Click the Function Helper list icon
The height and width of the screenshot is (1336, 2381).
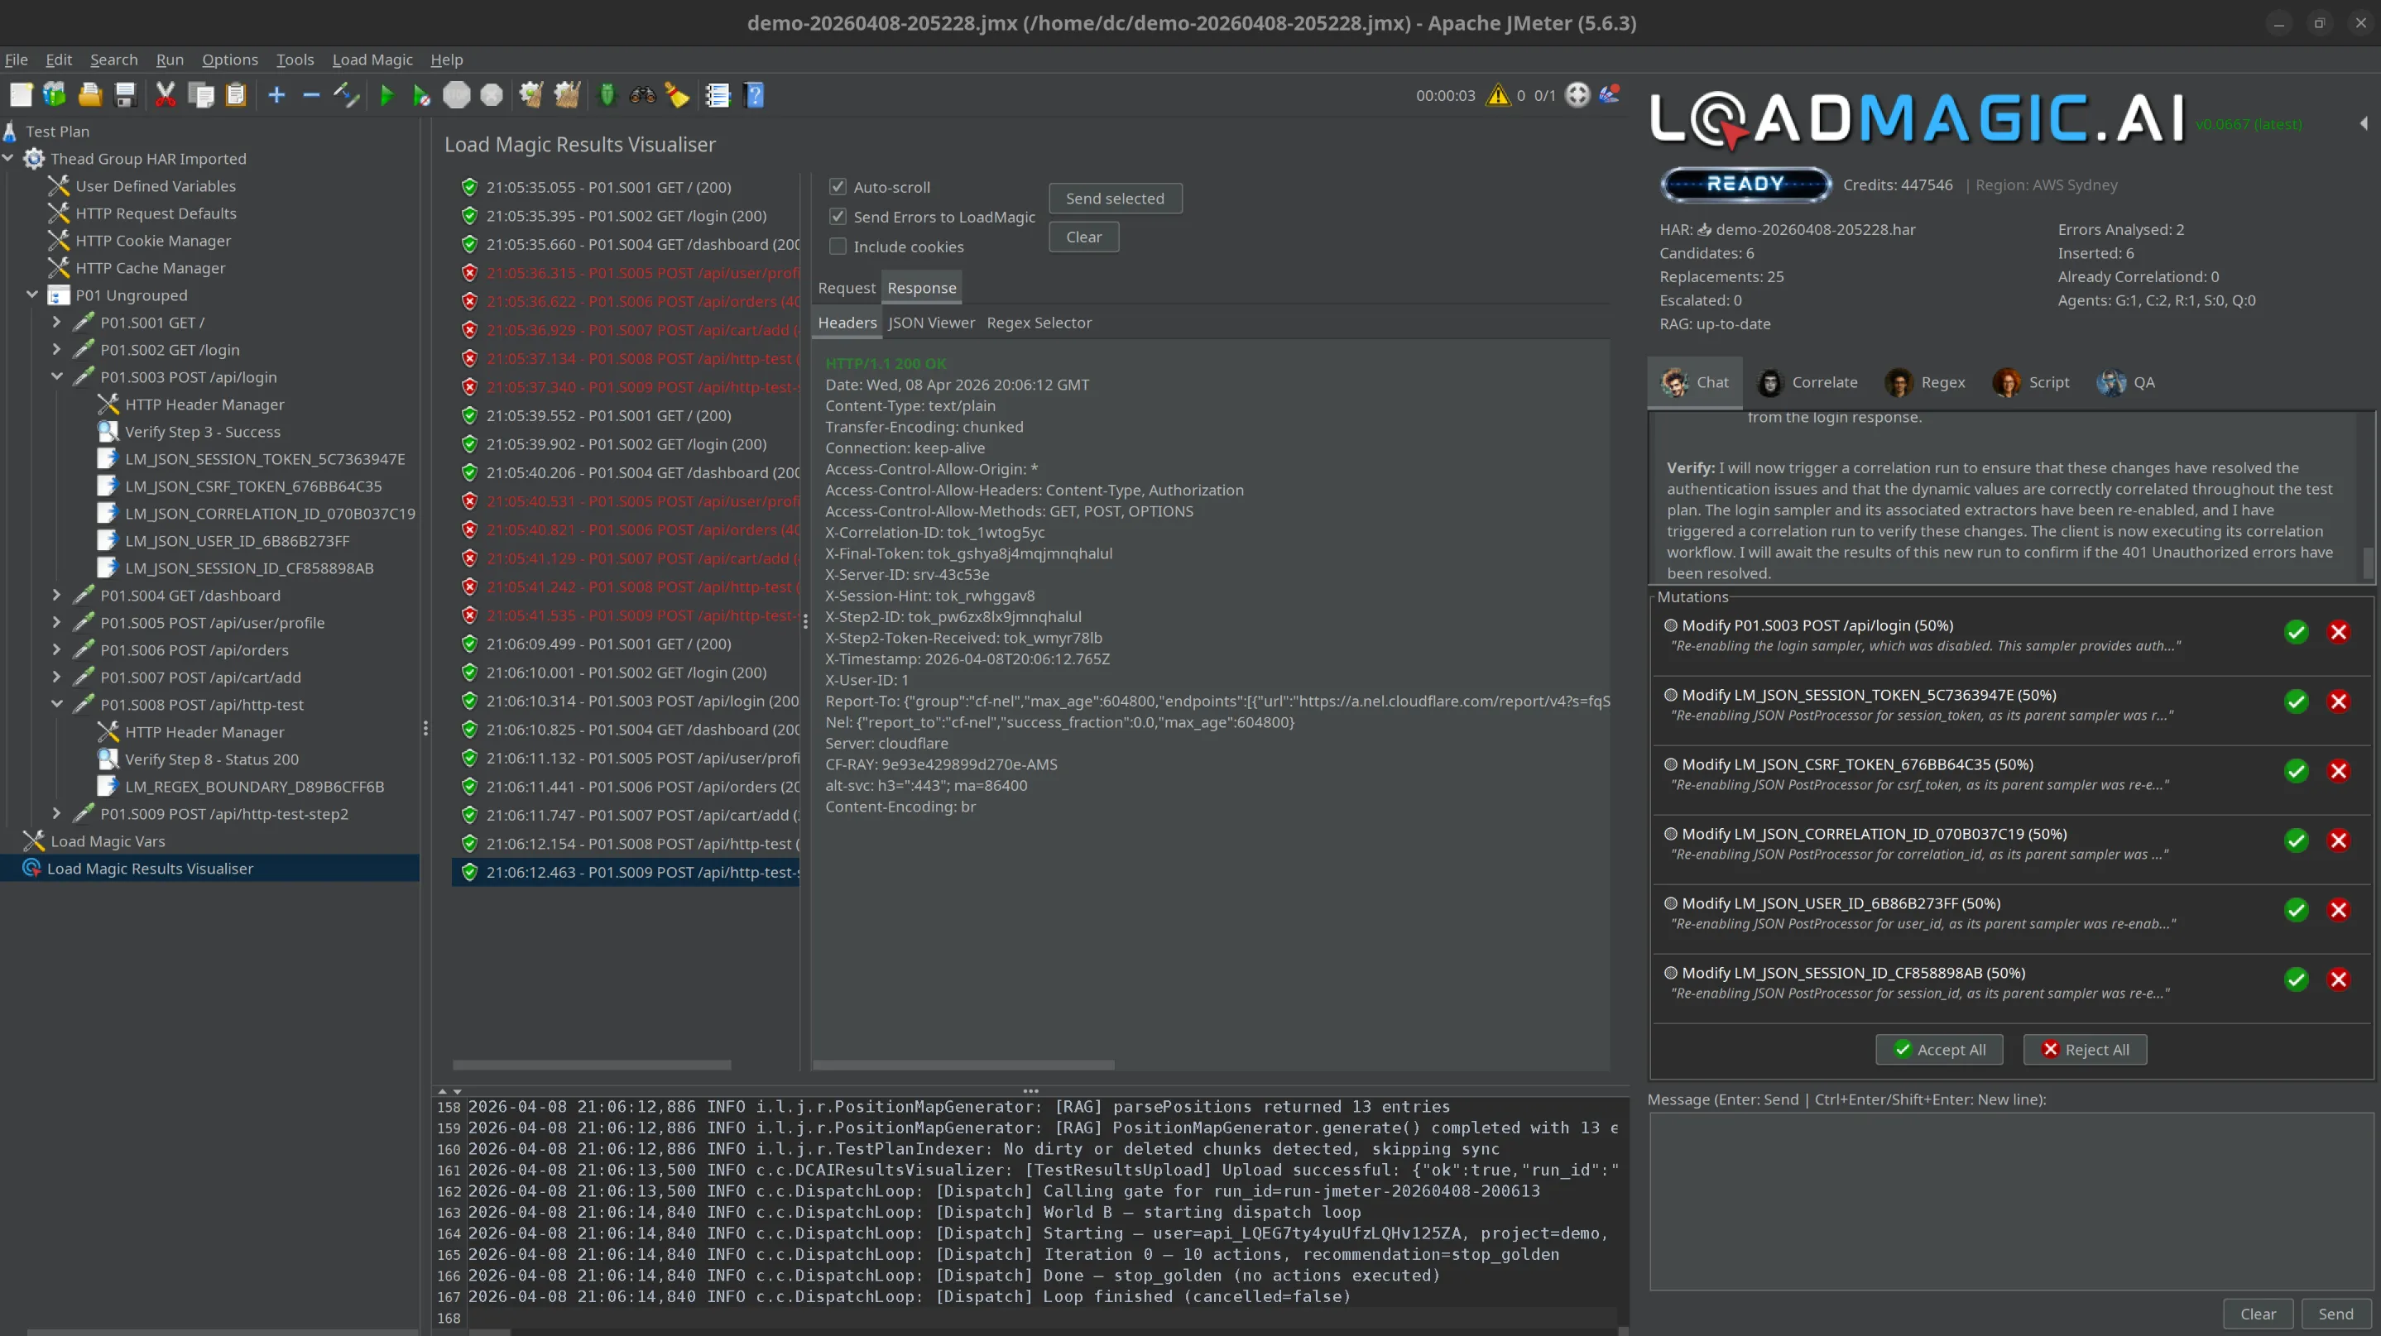718,95
